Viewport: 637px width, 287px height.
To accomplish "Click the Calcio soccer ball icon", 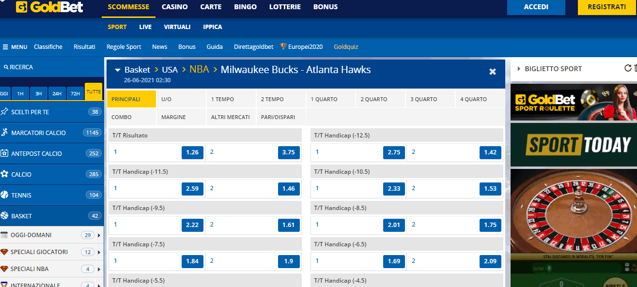I will [x=4, y=174].
